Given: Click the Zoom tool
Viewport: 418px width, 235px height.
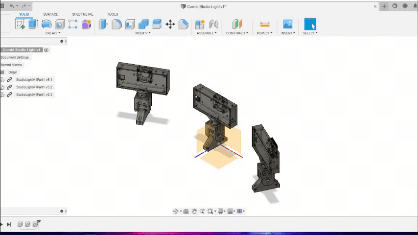Looking at the screenshot, I should click(x=202, y=211).
